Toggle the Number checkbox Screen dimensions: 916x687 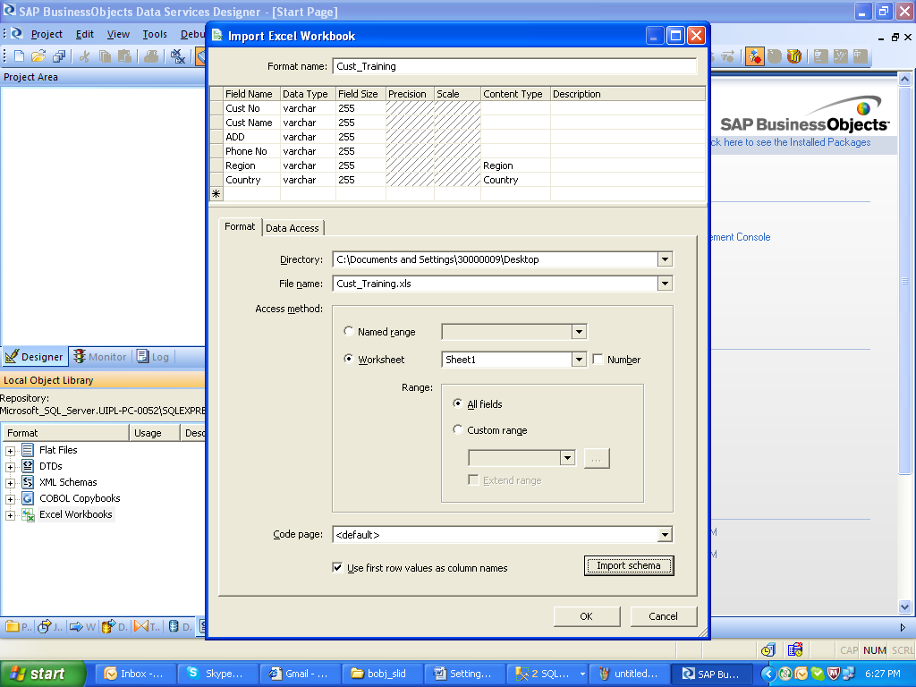[x=598, y=360]
